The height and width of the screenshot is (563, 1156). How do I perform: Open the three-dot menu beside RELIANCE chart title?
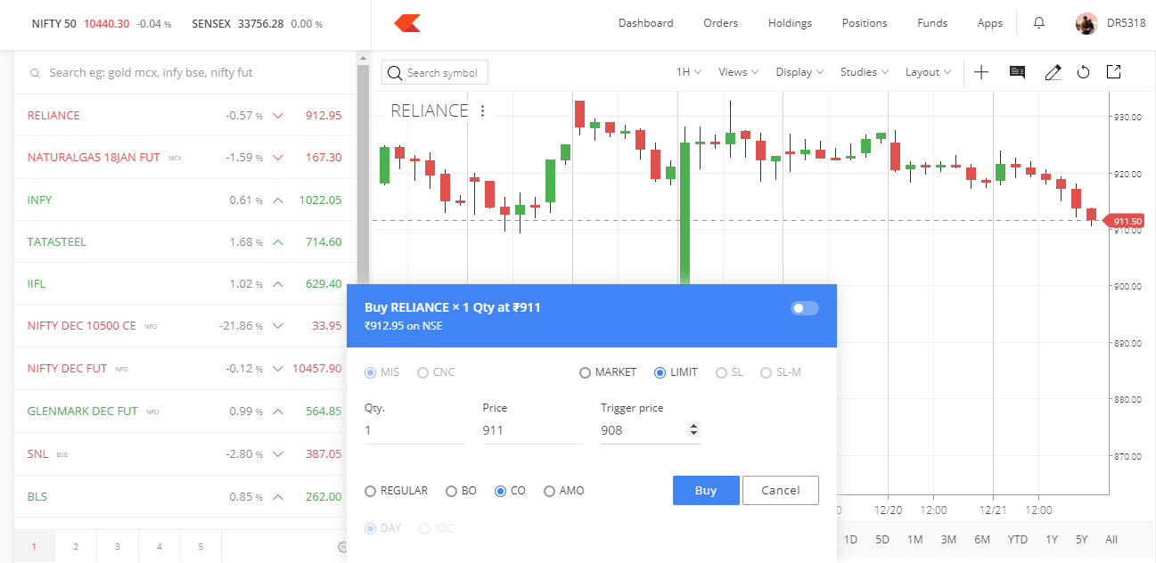483,111
